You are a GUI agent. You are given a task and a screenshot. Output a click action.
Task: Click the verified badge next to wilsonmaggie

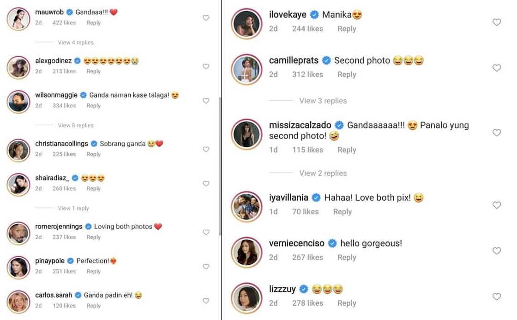pos(83,95)
